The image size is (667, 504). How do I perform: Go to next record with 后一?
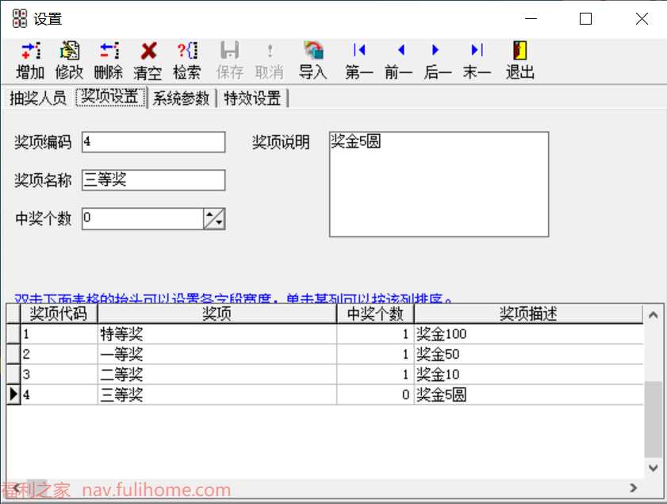coord(437,52)
